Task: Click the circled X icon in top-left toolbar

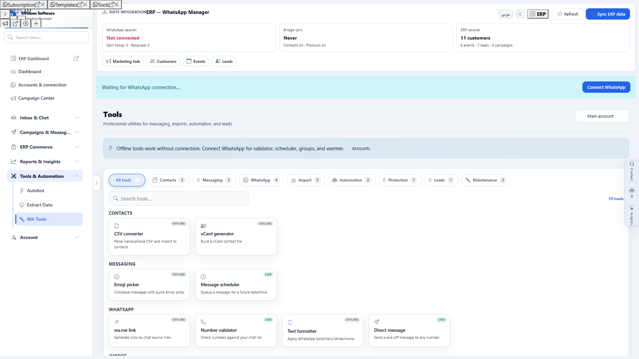Action: coord(26,24)
